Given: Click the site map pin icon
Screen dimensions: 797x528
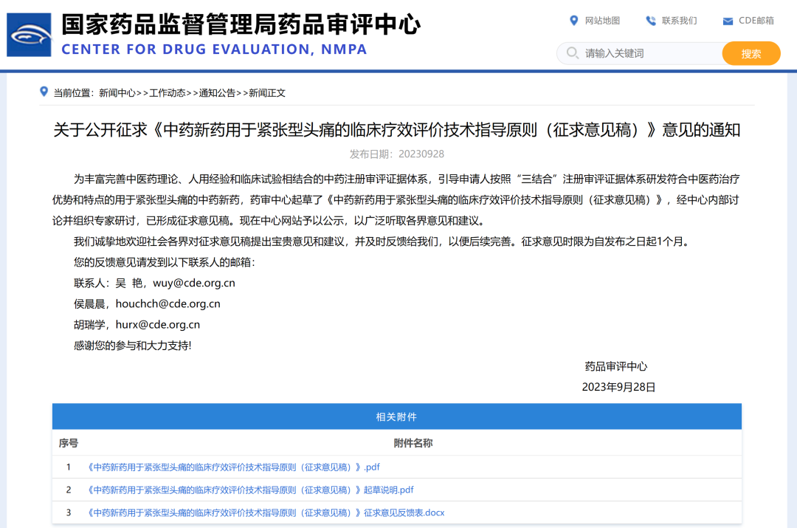Looking at the screenshot, I should (574, 21).
